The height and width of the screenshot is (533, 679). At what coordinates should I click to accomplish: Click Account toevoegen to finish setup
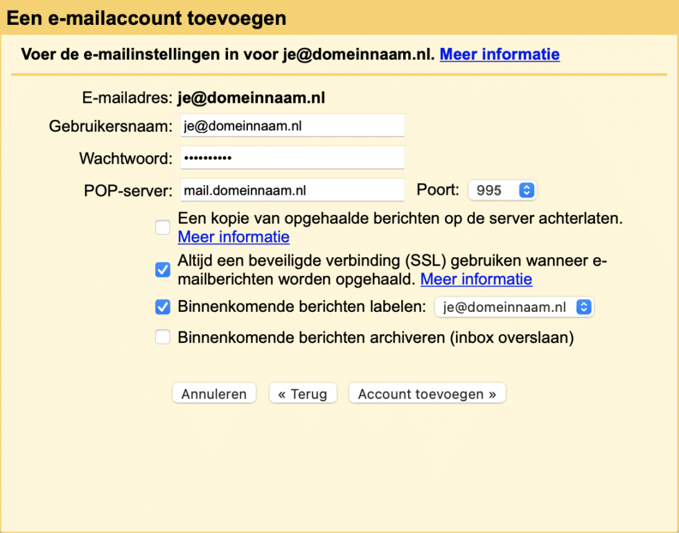[x=427, y=393]
